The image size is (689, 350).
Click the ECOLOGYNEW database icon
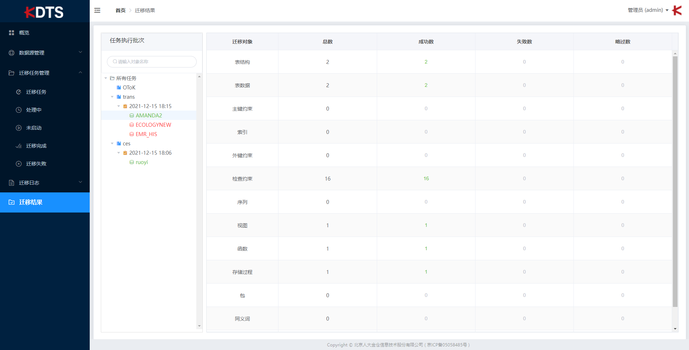[132, 125]
